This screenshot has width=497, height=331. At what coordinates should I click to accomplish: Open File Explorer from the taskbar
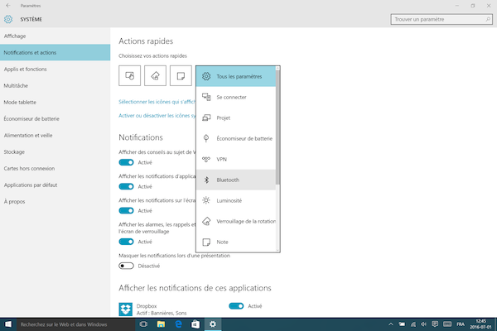coord(161,324)
